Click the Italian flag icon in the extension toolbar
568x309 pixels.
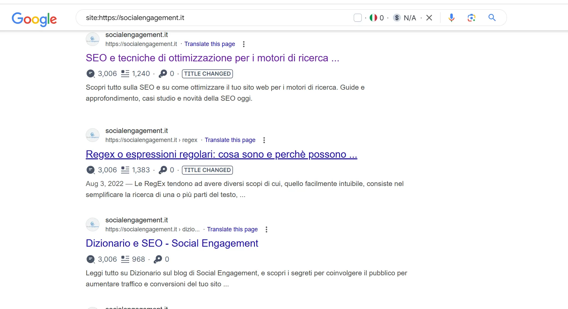pos(373,18)
